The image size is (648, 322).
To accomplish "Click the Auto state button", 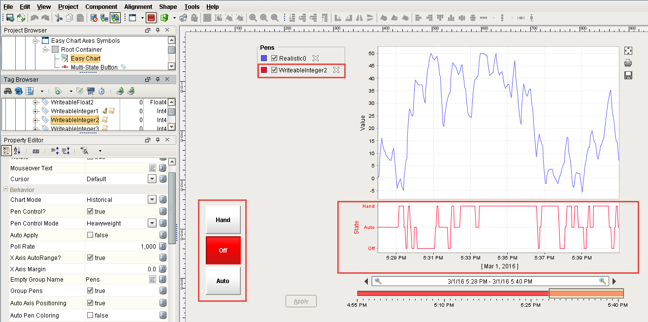I will point(223,281).
